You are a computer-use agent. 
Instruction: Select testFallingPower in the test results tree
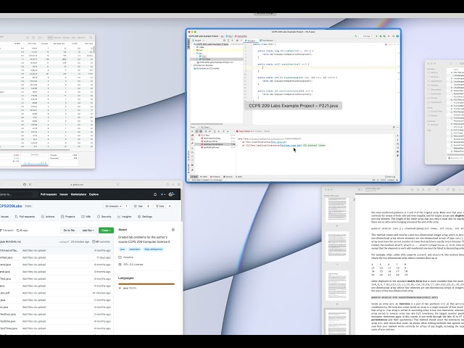pyautogui.click(x=211, y=147)
